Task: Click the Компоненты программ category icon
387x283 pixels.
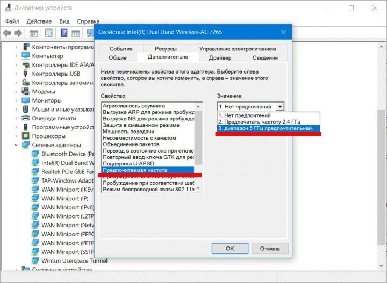Action: pyautogui.click(x=26, y=47)
